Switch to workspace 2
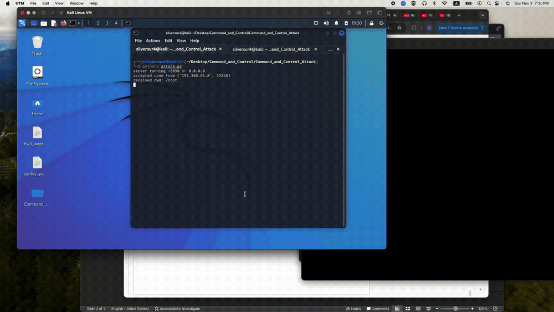 click(98, 23)
